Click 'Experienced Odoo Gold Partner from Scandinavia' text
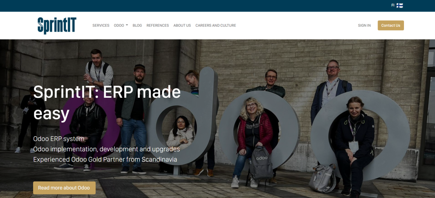This screenshot has height=198, width=435. [105, 159]
